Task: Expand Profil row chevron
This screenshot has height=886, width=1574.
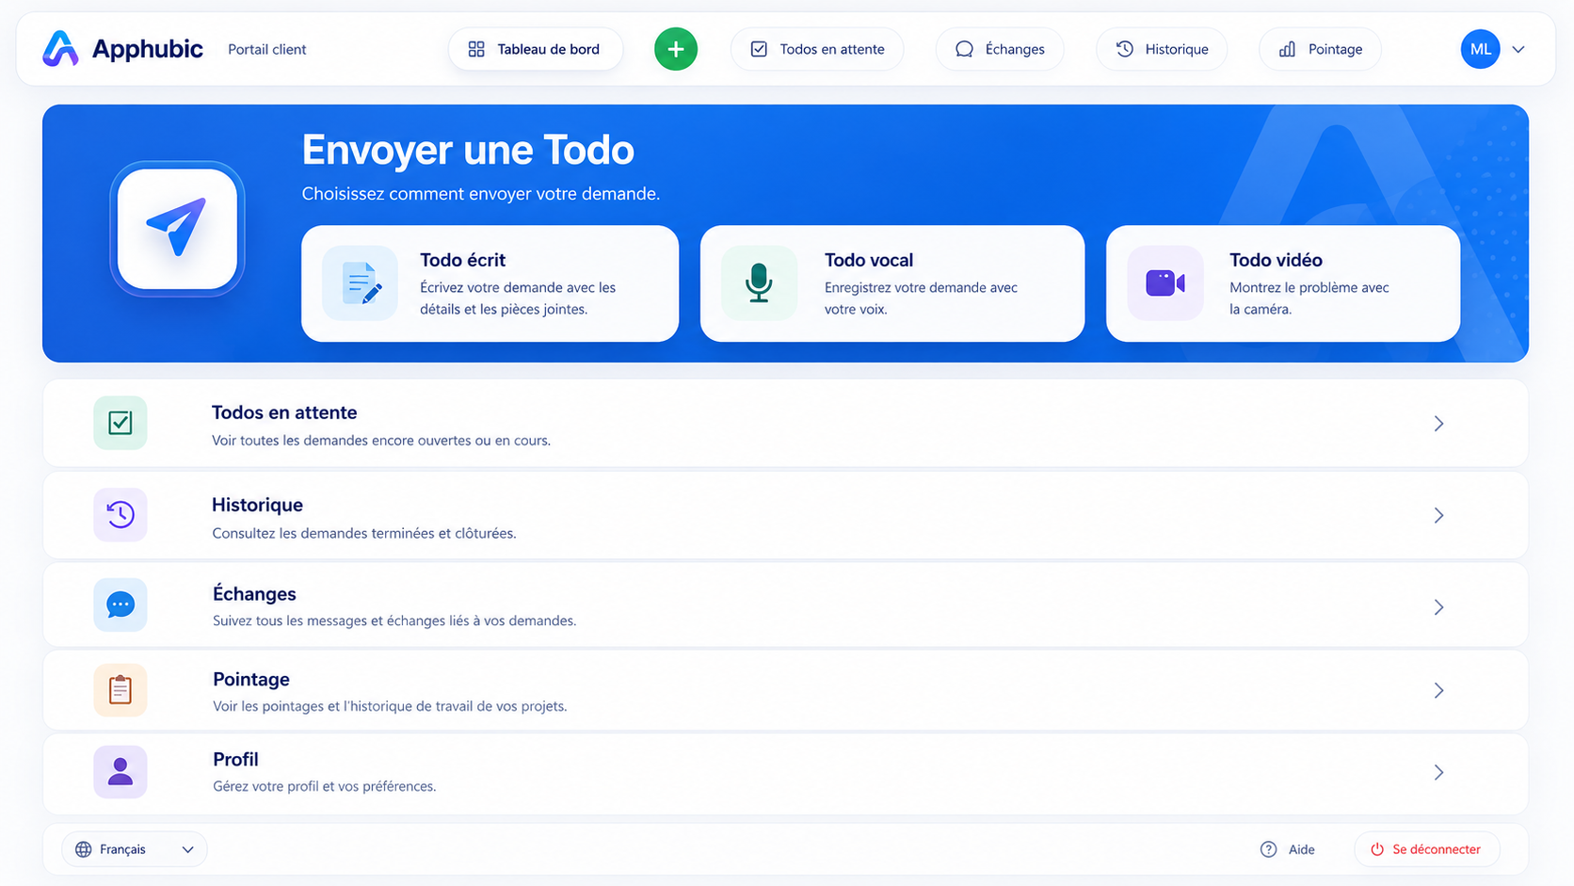Action: (1438, 772)
